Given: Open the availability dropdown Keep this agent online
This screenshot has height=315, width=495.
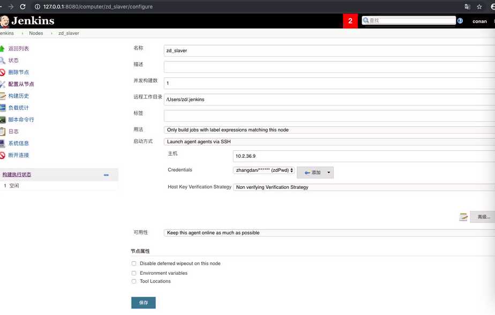Looking at the screenshot, I should [329, 233].
